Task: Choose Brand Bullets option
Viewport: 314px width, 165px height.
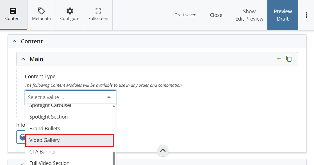Action: (45, 129)
